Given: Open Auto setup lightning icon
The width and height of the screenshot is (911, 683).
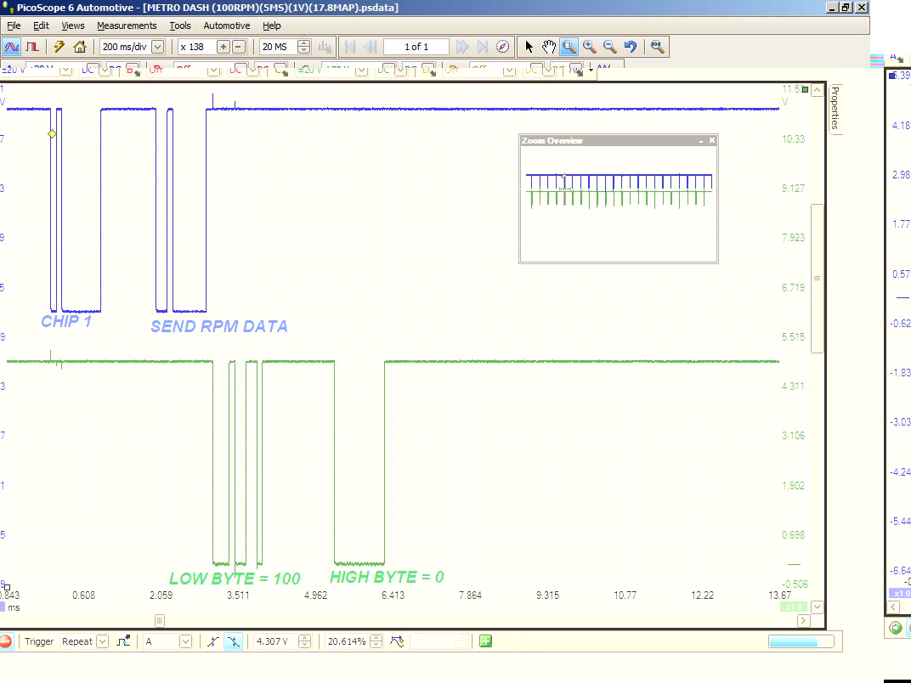Looking at the screenshot, I should pos(59,47).
